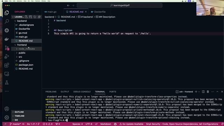Image resolution: width=224 pixels, height=126 pixels.
Task: Refresh the explorer file tree
Action: [x=35, y=17]
